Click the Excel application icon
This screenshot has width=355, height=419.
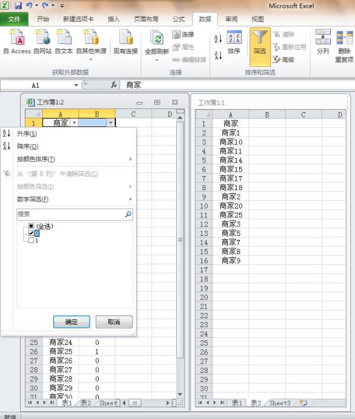click(x=5, y=5)
